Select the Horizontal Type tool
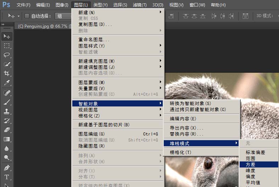 (7, 177)
